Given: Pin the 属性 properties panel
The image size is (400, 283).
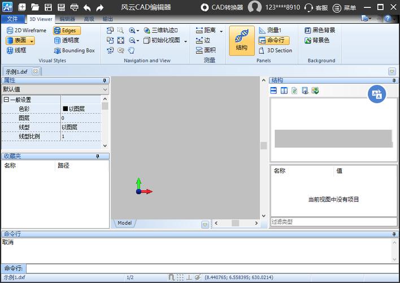Looking at the screenshot, I should pyautogui.click(x=105, y=80).
